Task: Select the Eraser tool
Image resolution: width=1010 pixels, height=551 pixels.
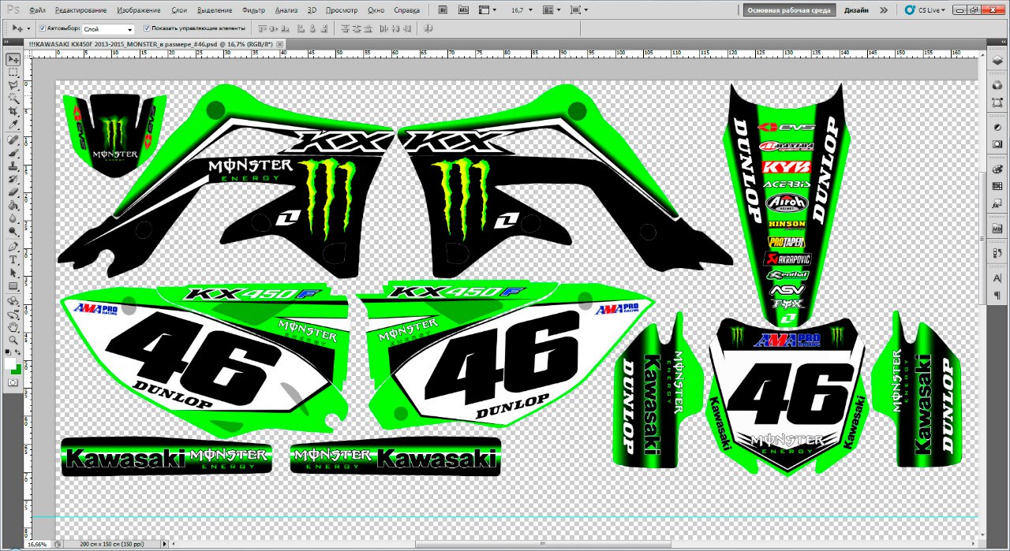Action: [13, 192]
